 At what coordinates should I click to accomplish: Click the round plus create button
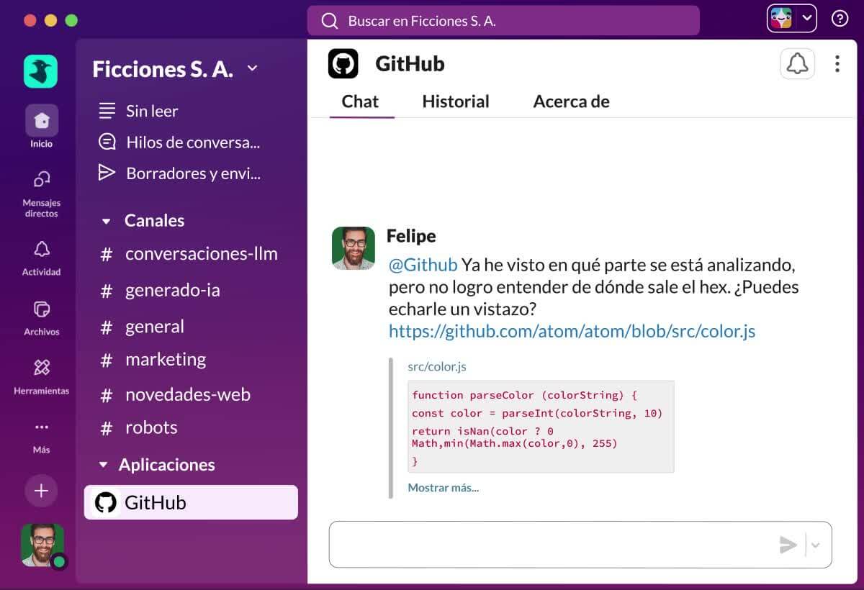[x=41, y=491]
